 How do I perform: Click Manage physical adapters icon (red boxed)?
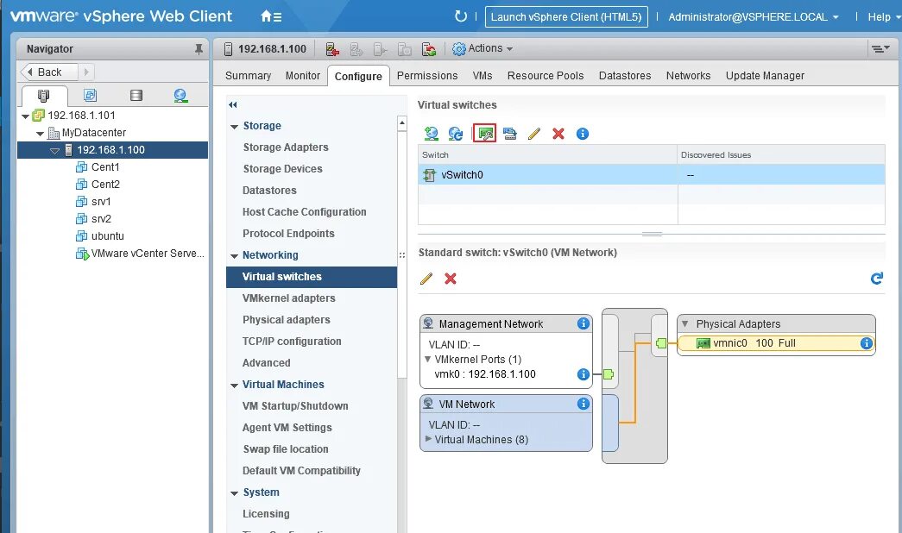[484, 134]
